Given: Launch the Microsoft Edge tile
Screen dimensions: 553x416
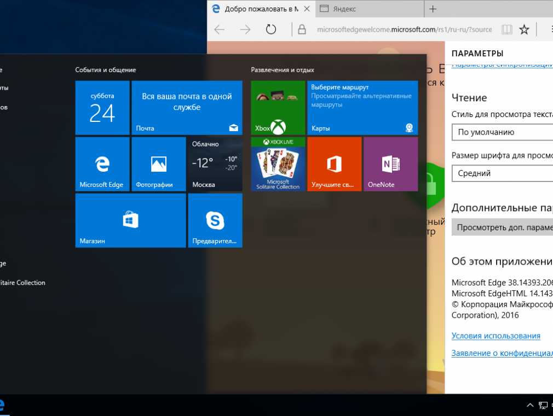Looking at the screenshot, I should (x=102, y=164).
